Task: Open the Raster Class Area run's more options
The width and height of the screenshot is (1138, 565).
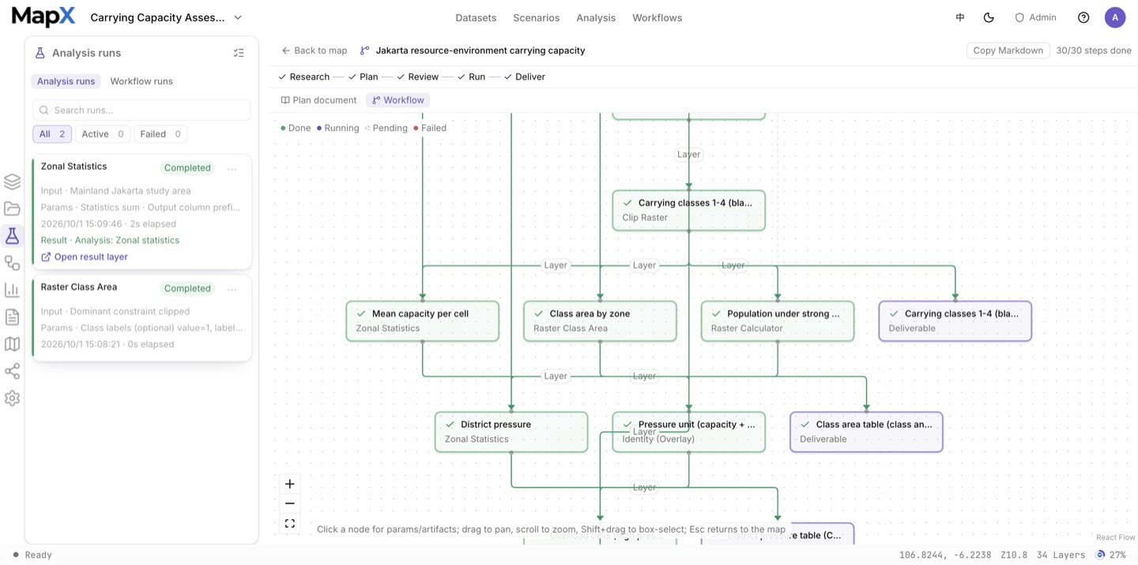Action: point(232,289)
